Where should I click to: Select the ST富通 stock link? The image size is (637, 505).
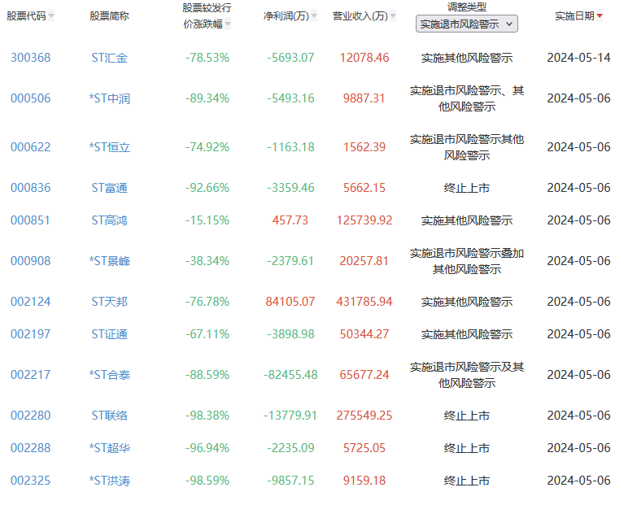tap(110, 188)
